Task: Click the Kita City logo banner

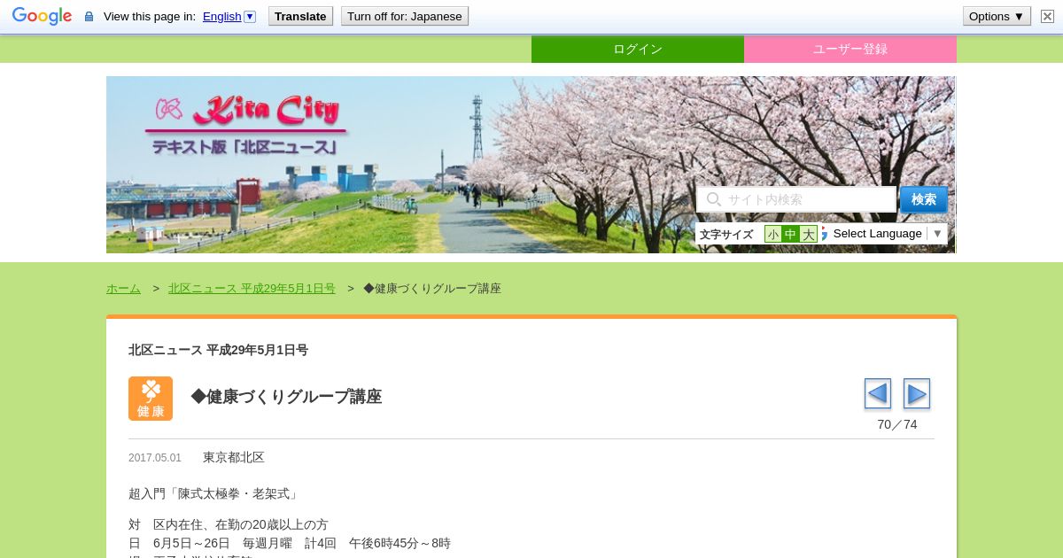Action: pyautogui.click(x=246, y=124)
